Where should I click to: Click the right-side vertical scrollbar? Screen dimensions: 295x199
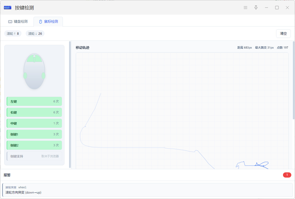pyautogui.click(x=294, y=80)
